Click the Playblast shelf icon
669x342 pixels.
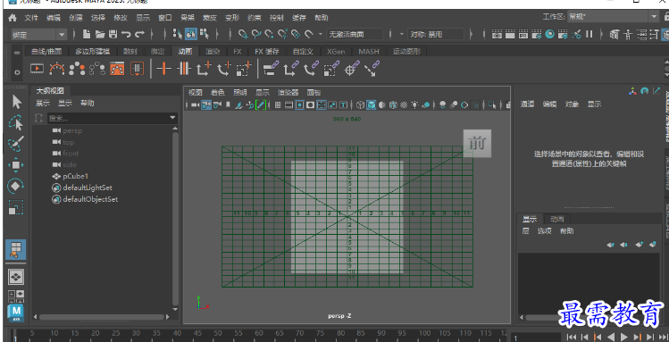point(38,69)
